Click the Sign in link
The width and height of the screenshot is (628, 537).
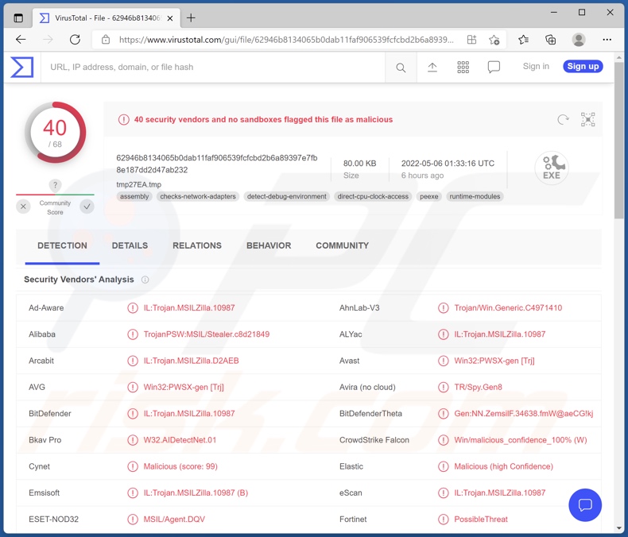536,67
